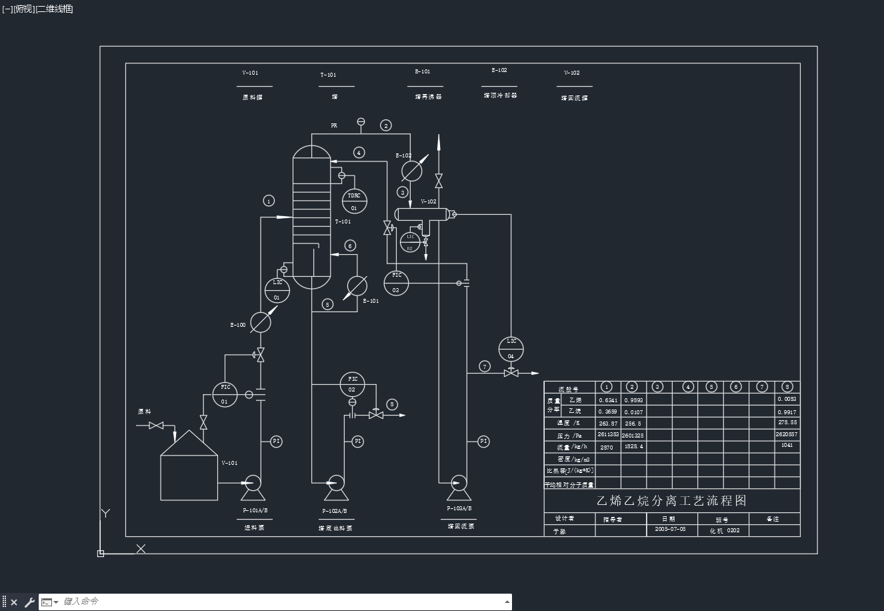884x611 pixels.
Task: Show recent commands from command prompt icon
Action: click(x=49, y=602)
